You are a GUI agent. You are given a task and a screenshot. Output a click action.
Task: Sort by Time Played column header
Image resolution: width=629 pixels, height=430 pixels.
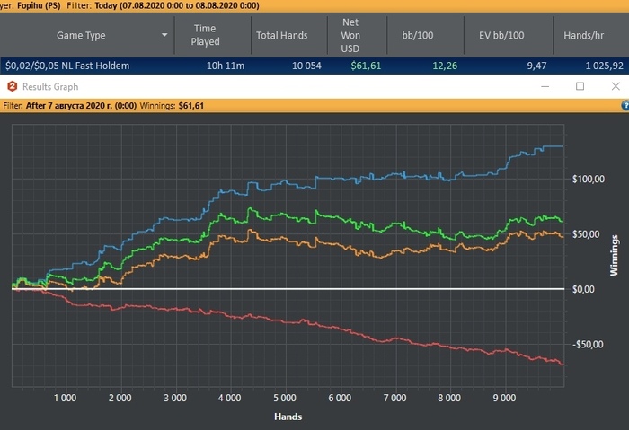[x=205, y=35]
